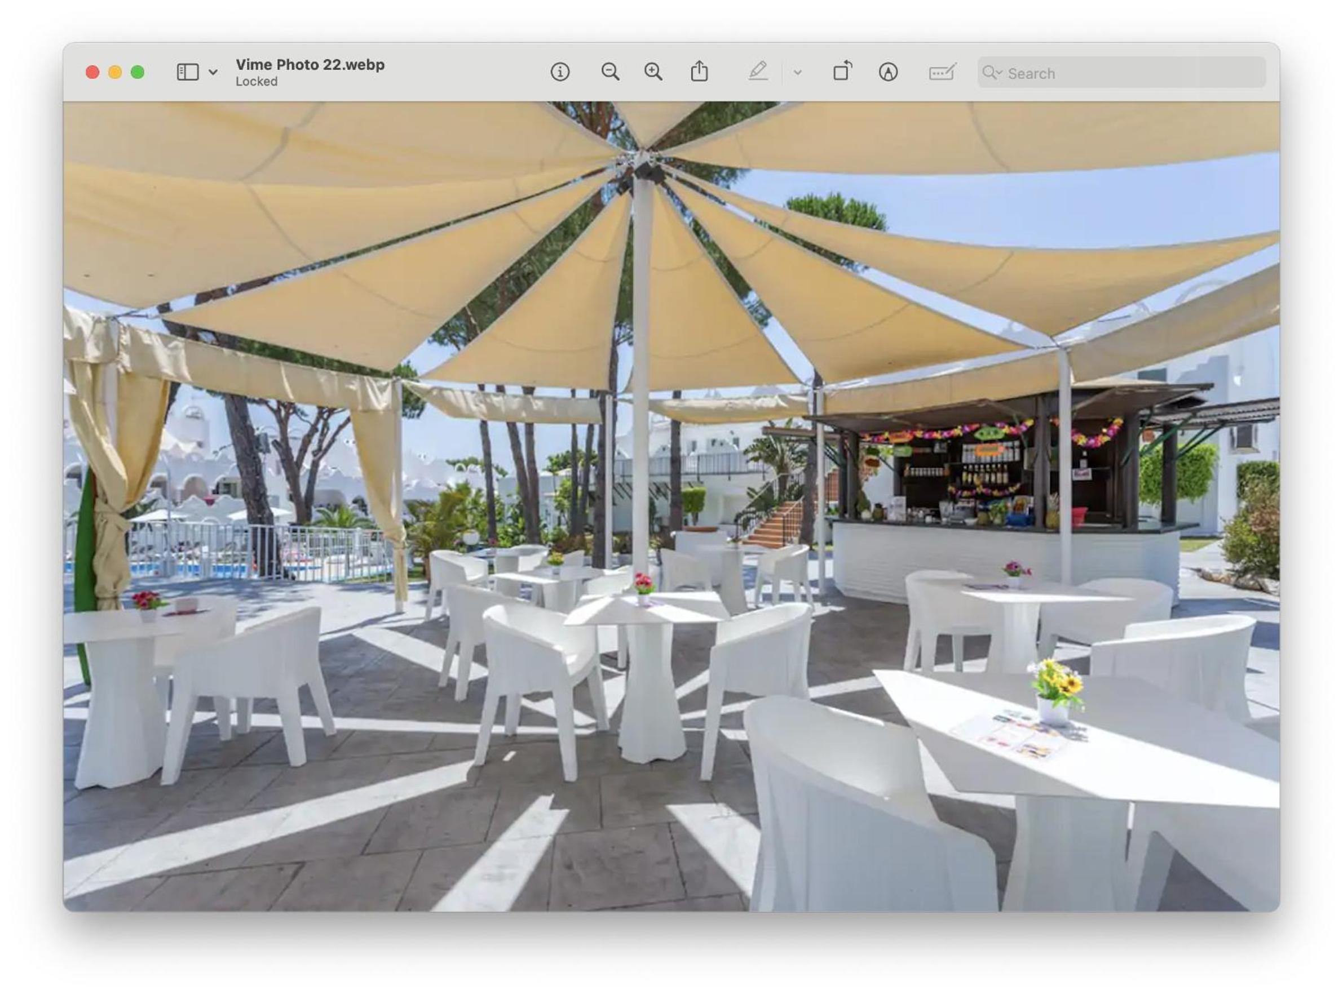
Task: Zoom in on the photo
Action: [653, 72]
